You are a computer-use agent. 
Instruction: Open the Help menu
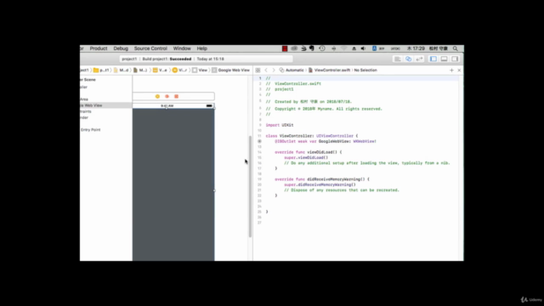pyautogui.click(x=202, y=48)
